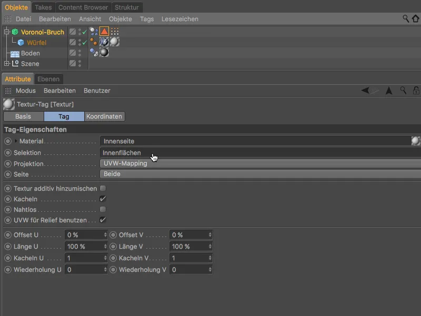Toggle the visibility dots of Boden
The height and width of the screenshot is (316, 421).
tap(80, 53)
